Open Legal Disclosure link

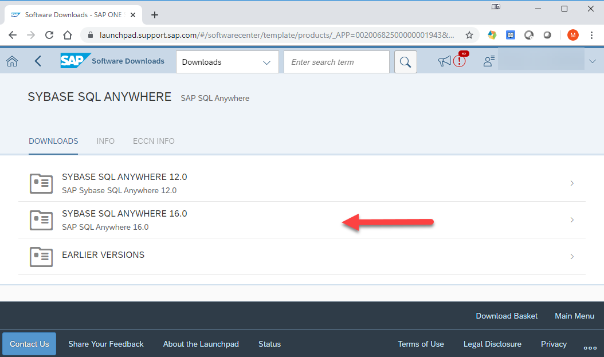coord(492,344)
